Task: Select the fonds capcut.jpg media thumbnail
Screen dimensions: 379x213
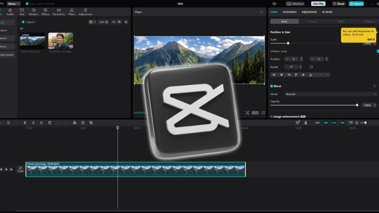Action: coord(32,41)
